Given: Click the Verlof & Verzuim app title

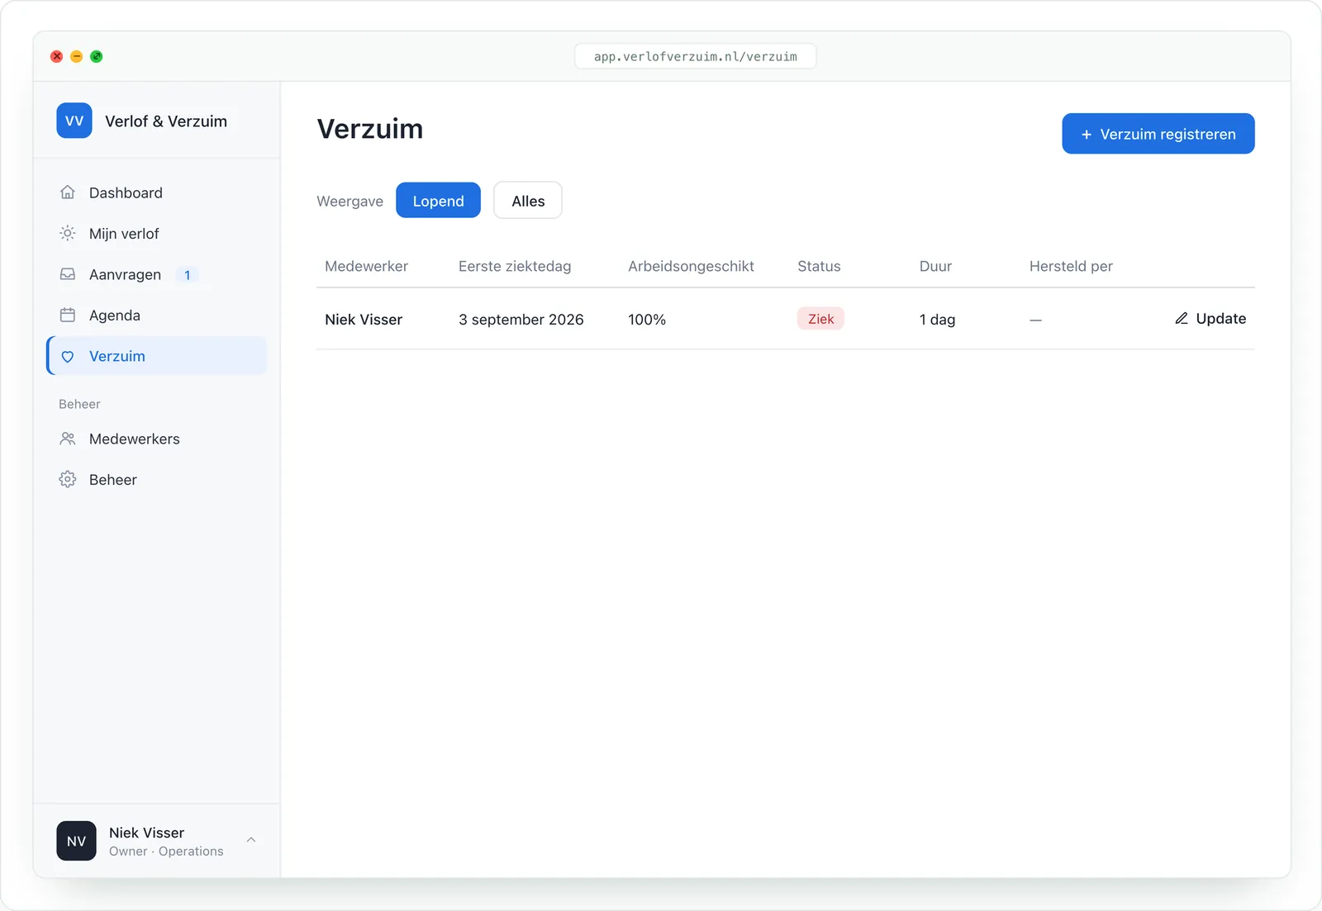Looking at the screenshot, I should tap(166, 121).
